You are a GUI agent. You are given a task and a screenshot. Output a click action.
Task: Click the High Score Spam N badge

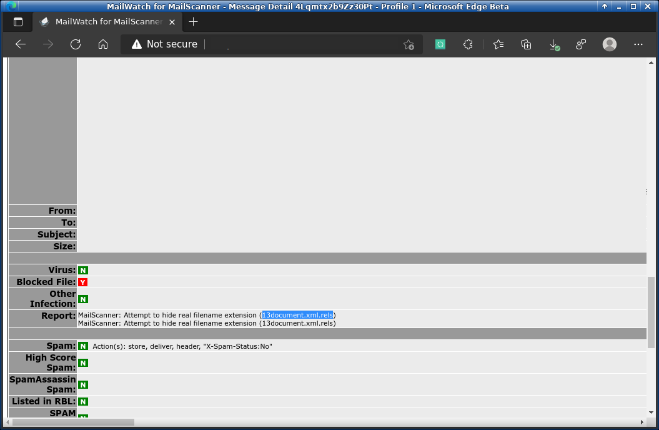83,362
